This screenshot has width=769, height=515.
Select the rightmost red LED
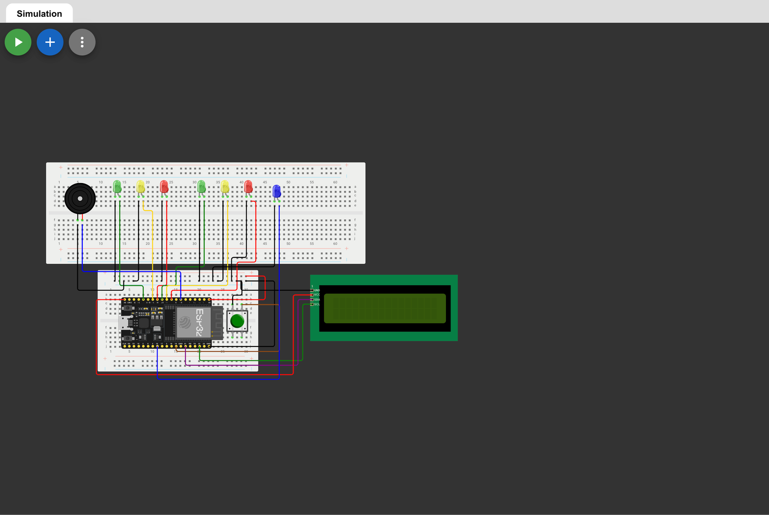coord(248,187)
